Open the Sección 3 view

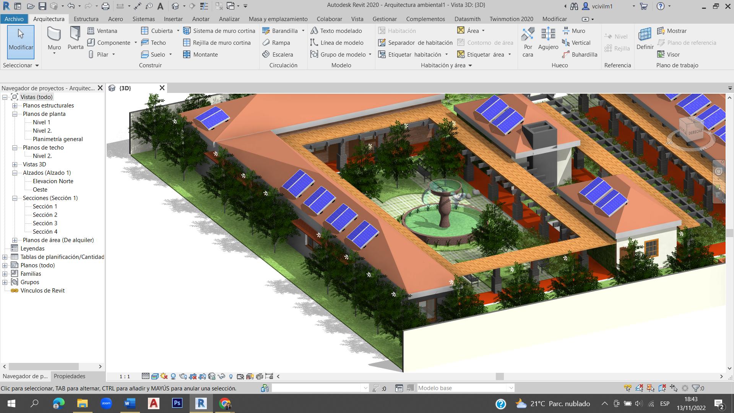tap(45, 223)
